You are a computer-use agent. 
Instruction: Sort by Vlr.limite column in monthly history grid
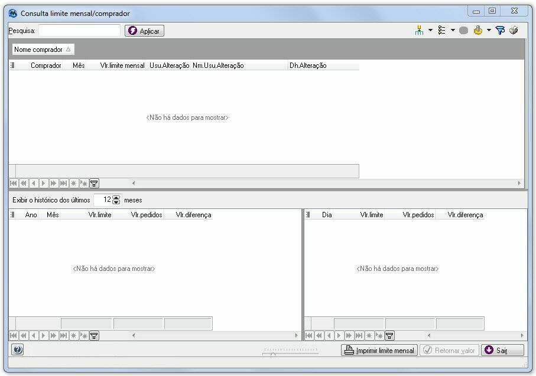click(x=87, y=215)
